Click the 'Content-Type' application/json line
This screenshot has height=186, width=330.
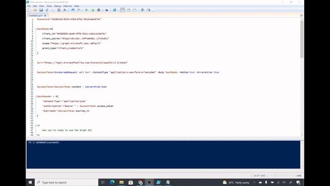coord(64,101)
